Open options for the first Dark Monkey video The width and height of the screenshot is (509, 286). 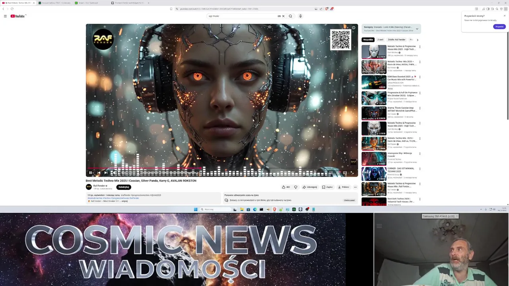pyautogui.click(x=420, y=47)
